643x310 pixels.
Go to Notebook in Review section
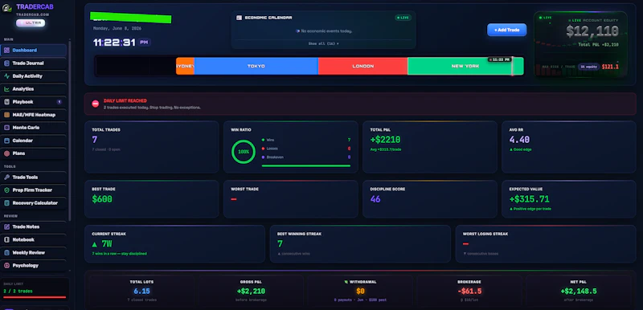click(x=34, y=239)
